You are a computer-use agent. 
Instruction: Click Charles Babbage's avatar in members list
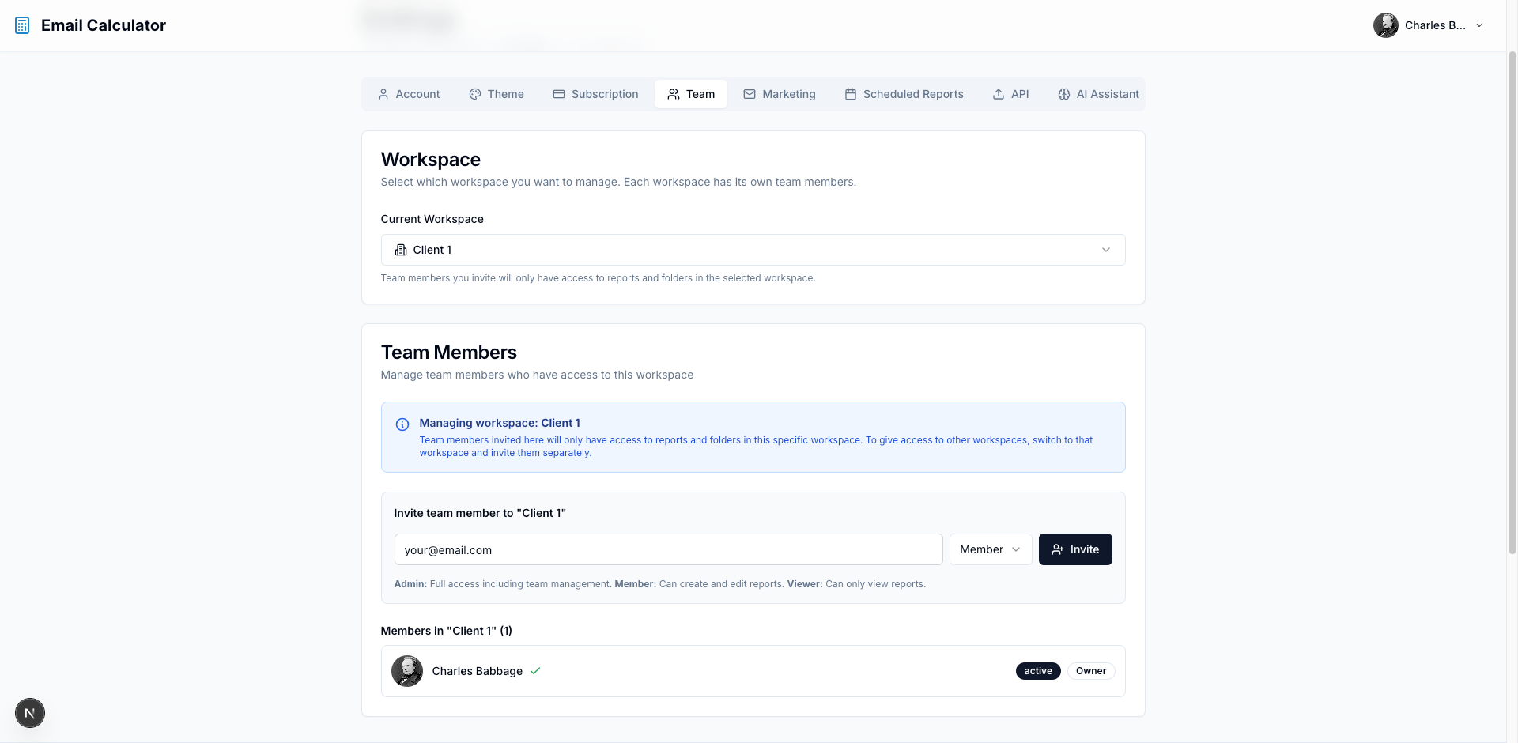click(407, 671)
